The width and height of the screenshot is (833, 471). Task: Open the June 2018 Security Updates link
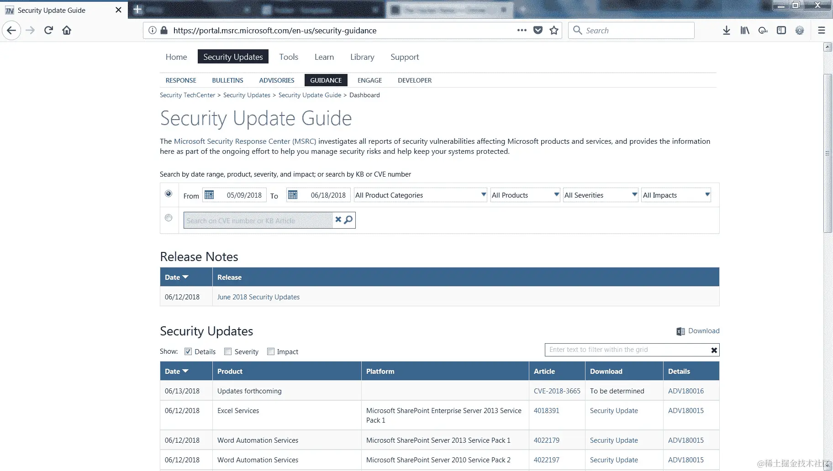coord(258,297)
